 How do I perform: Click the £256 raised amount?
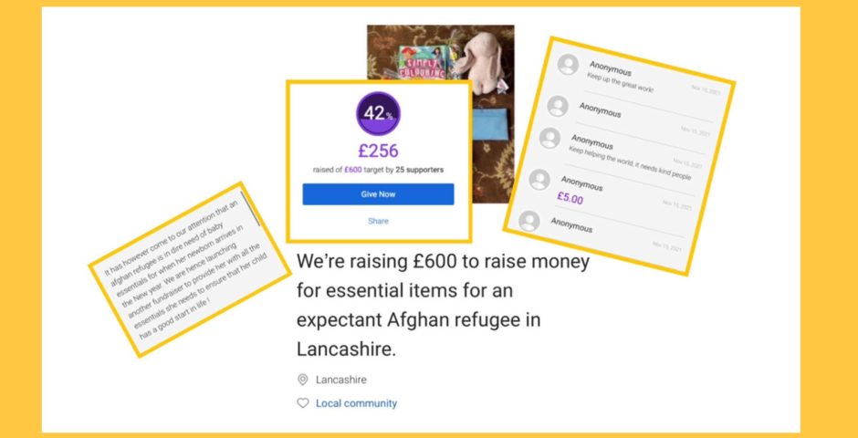[378, 151]
